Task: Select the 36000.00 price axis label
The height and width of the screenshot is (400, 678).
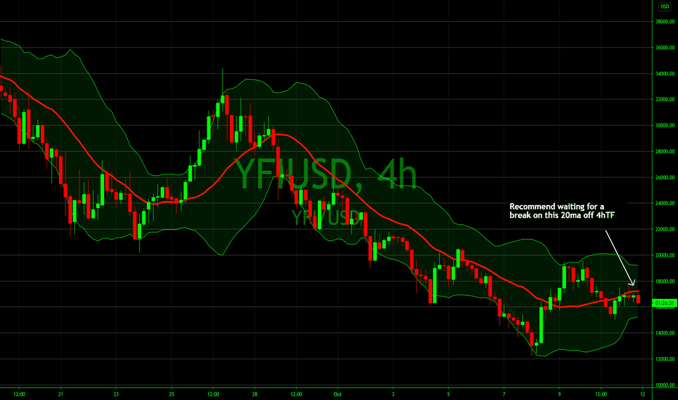Action: (x=665, y=47)
